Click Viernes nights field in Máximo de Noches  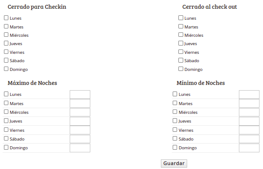point(80,130)
